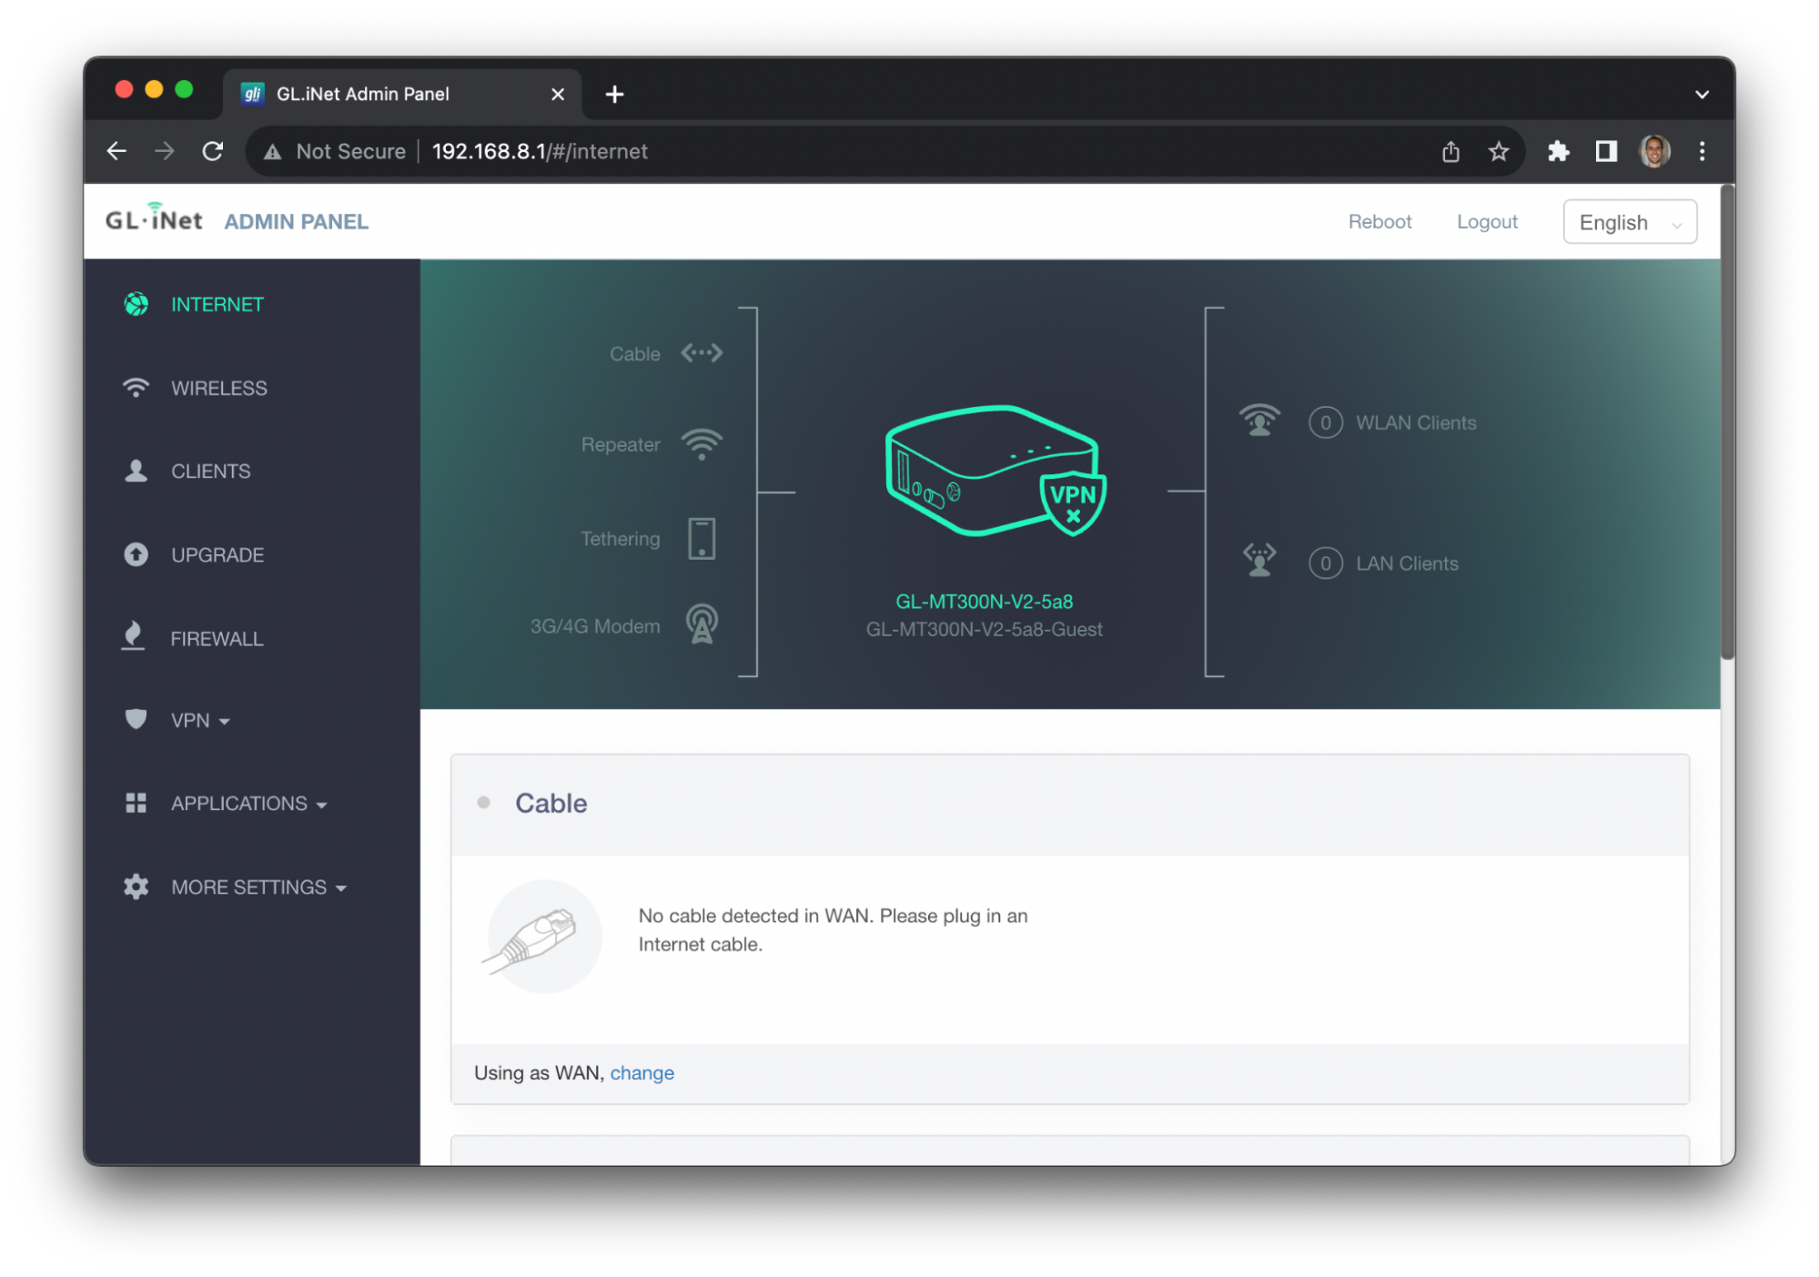Click the UPGRADE navigation icon
The width and height of the screenshot is (1819, 1277).
[x=136, y=552]
